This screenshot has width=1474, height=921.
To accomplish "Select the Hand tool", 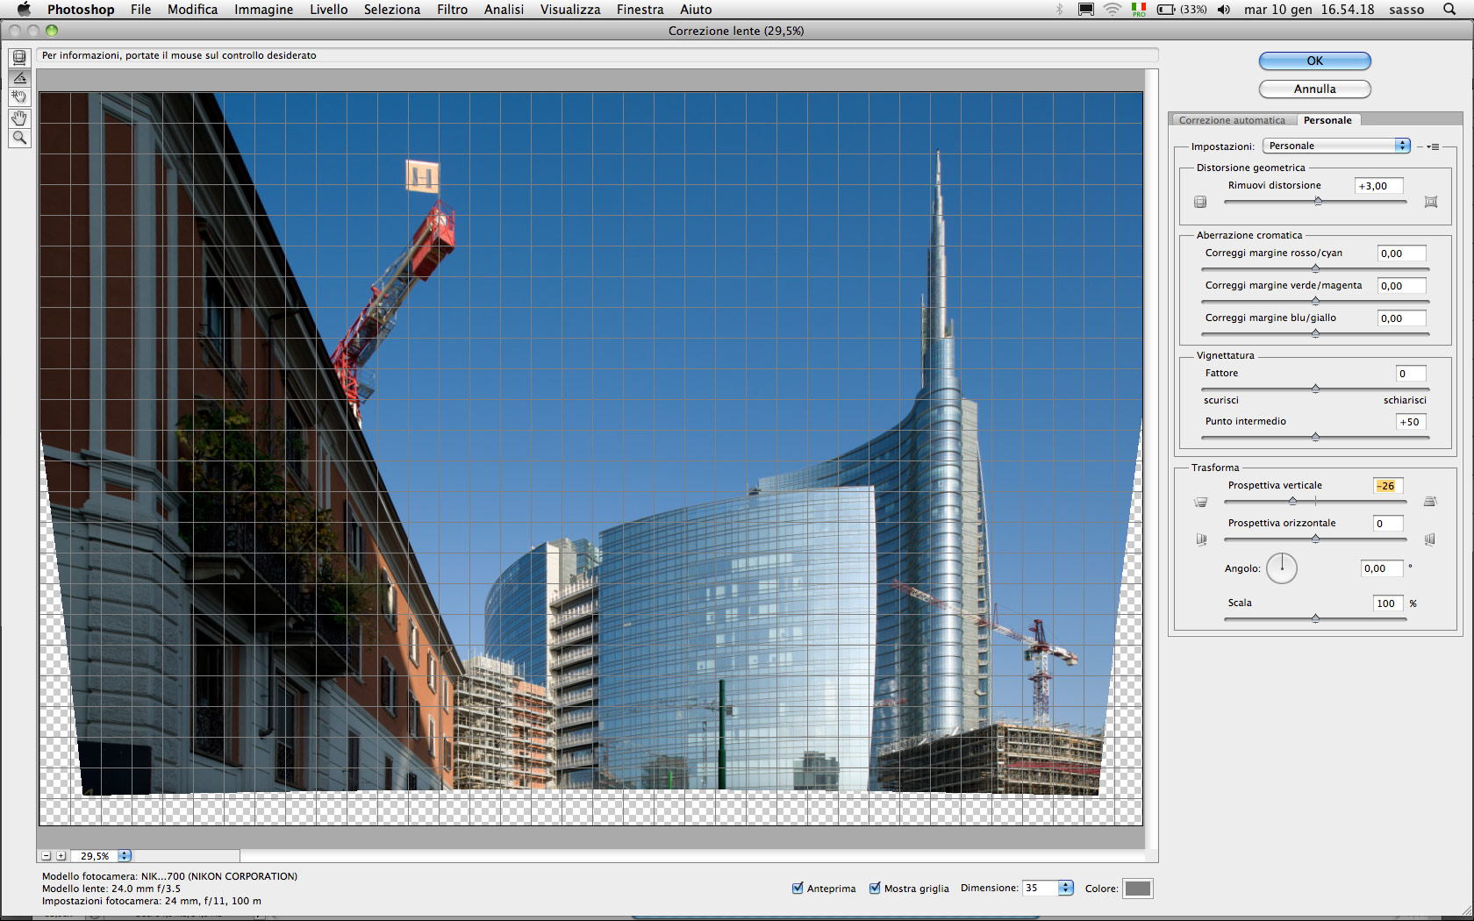I will click(x=19, y=118).
